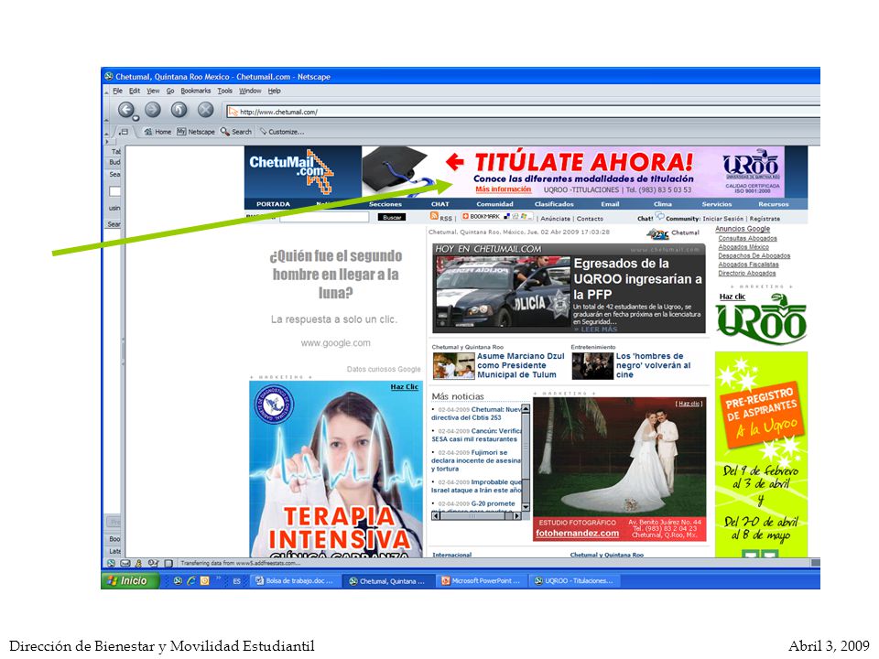Click the weather icon beside Chetumal
The height and width of the screenshot is (659, 879).
point(657,233)
